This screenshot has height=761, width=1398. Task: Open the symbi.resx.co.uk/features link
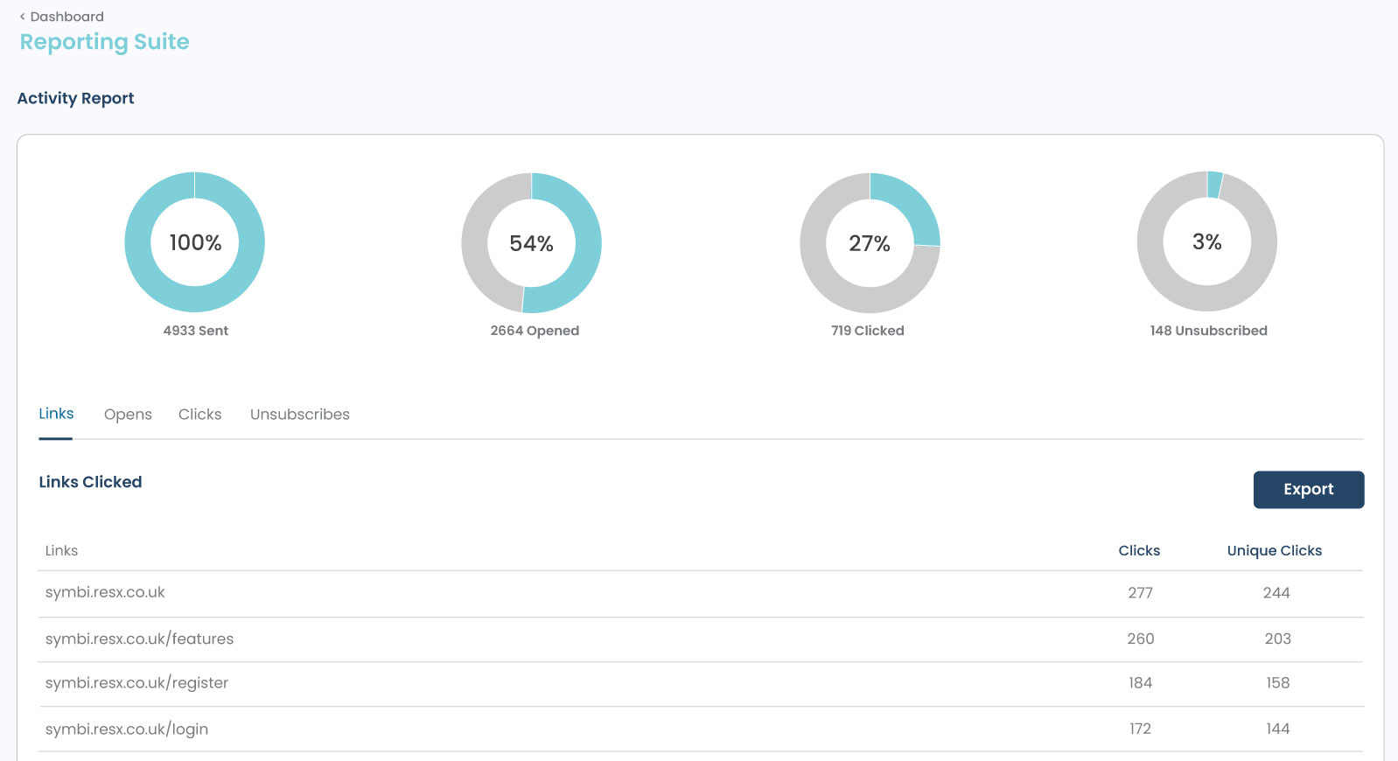tap(139, 639)
